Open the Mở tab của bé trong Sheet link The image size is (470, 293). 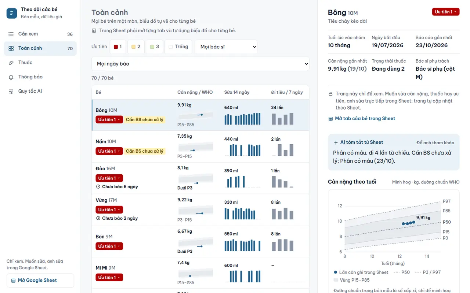click(x=362, y=119)
